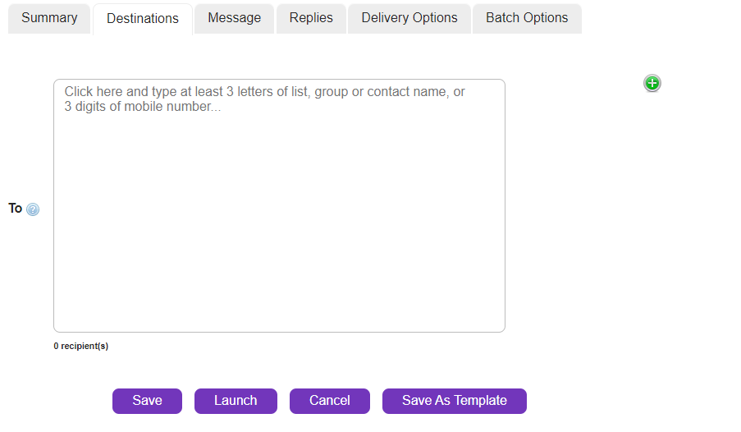Click Save As Template button
The image size is (741, 432).
click(x=455, y=401)
